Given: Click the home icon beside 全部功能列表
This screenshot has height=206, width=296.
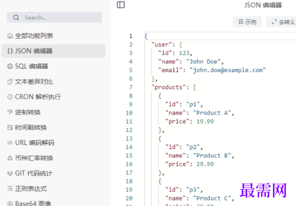Looking at the screenshot, I should [x=10, y=35].
